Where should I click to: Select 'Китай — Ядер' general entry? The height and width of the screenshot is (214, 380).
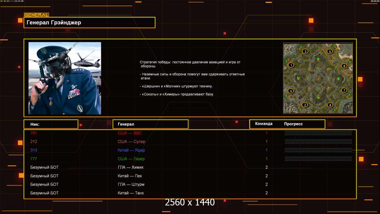131,150
